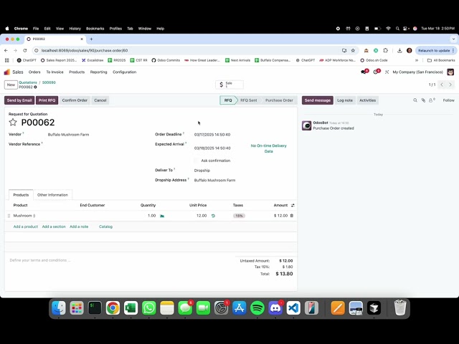The image size is (459, 344).
Task: Click Confirm Order button
Action: click(75, 100)
